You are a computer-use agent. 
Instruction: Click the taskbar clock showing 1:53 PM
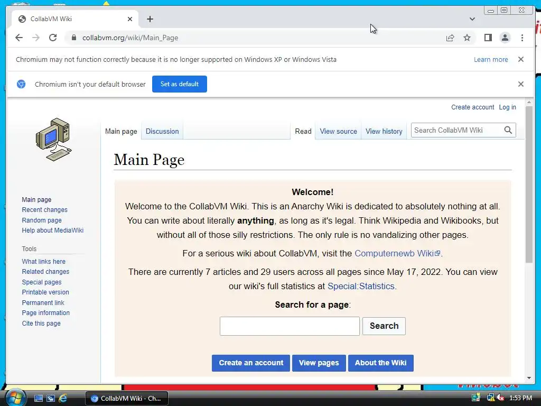click(x=520, y=398)
